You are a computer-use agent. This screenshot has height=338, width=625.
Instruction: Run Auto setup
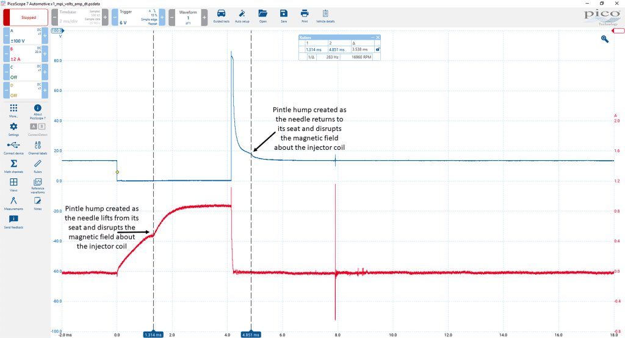pos(242,16)
